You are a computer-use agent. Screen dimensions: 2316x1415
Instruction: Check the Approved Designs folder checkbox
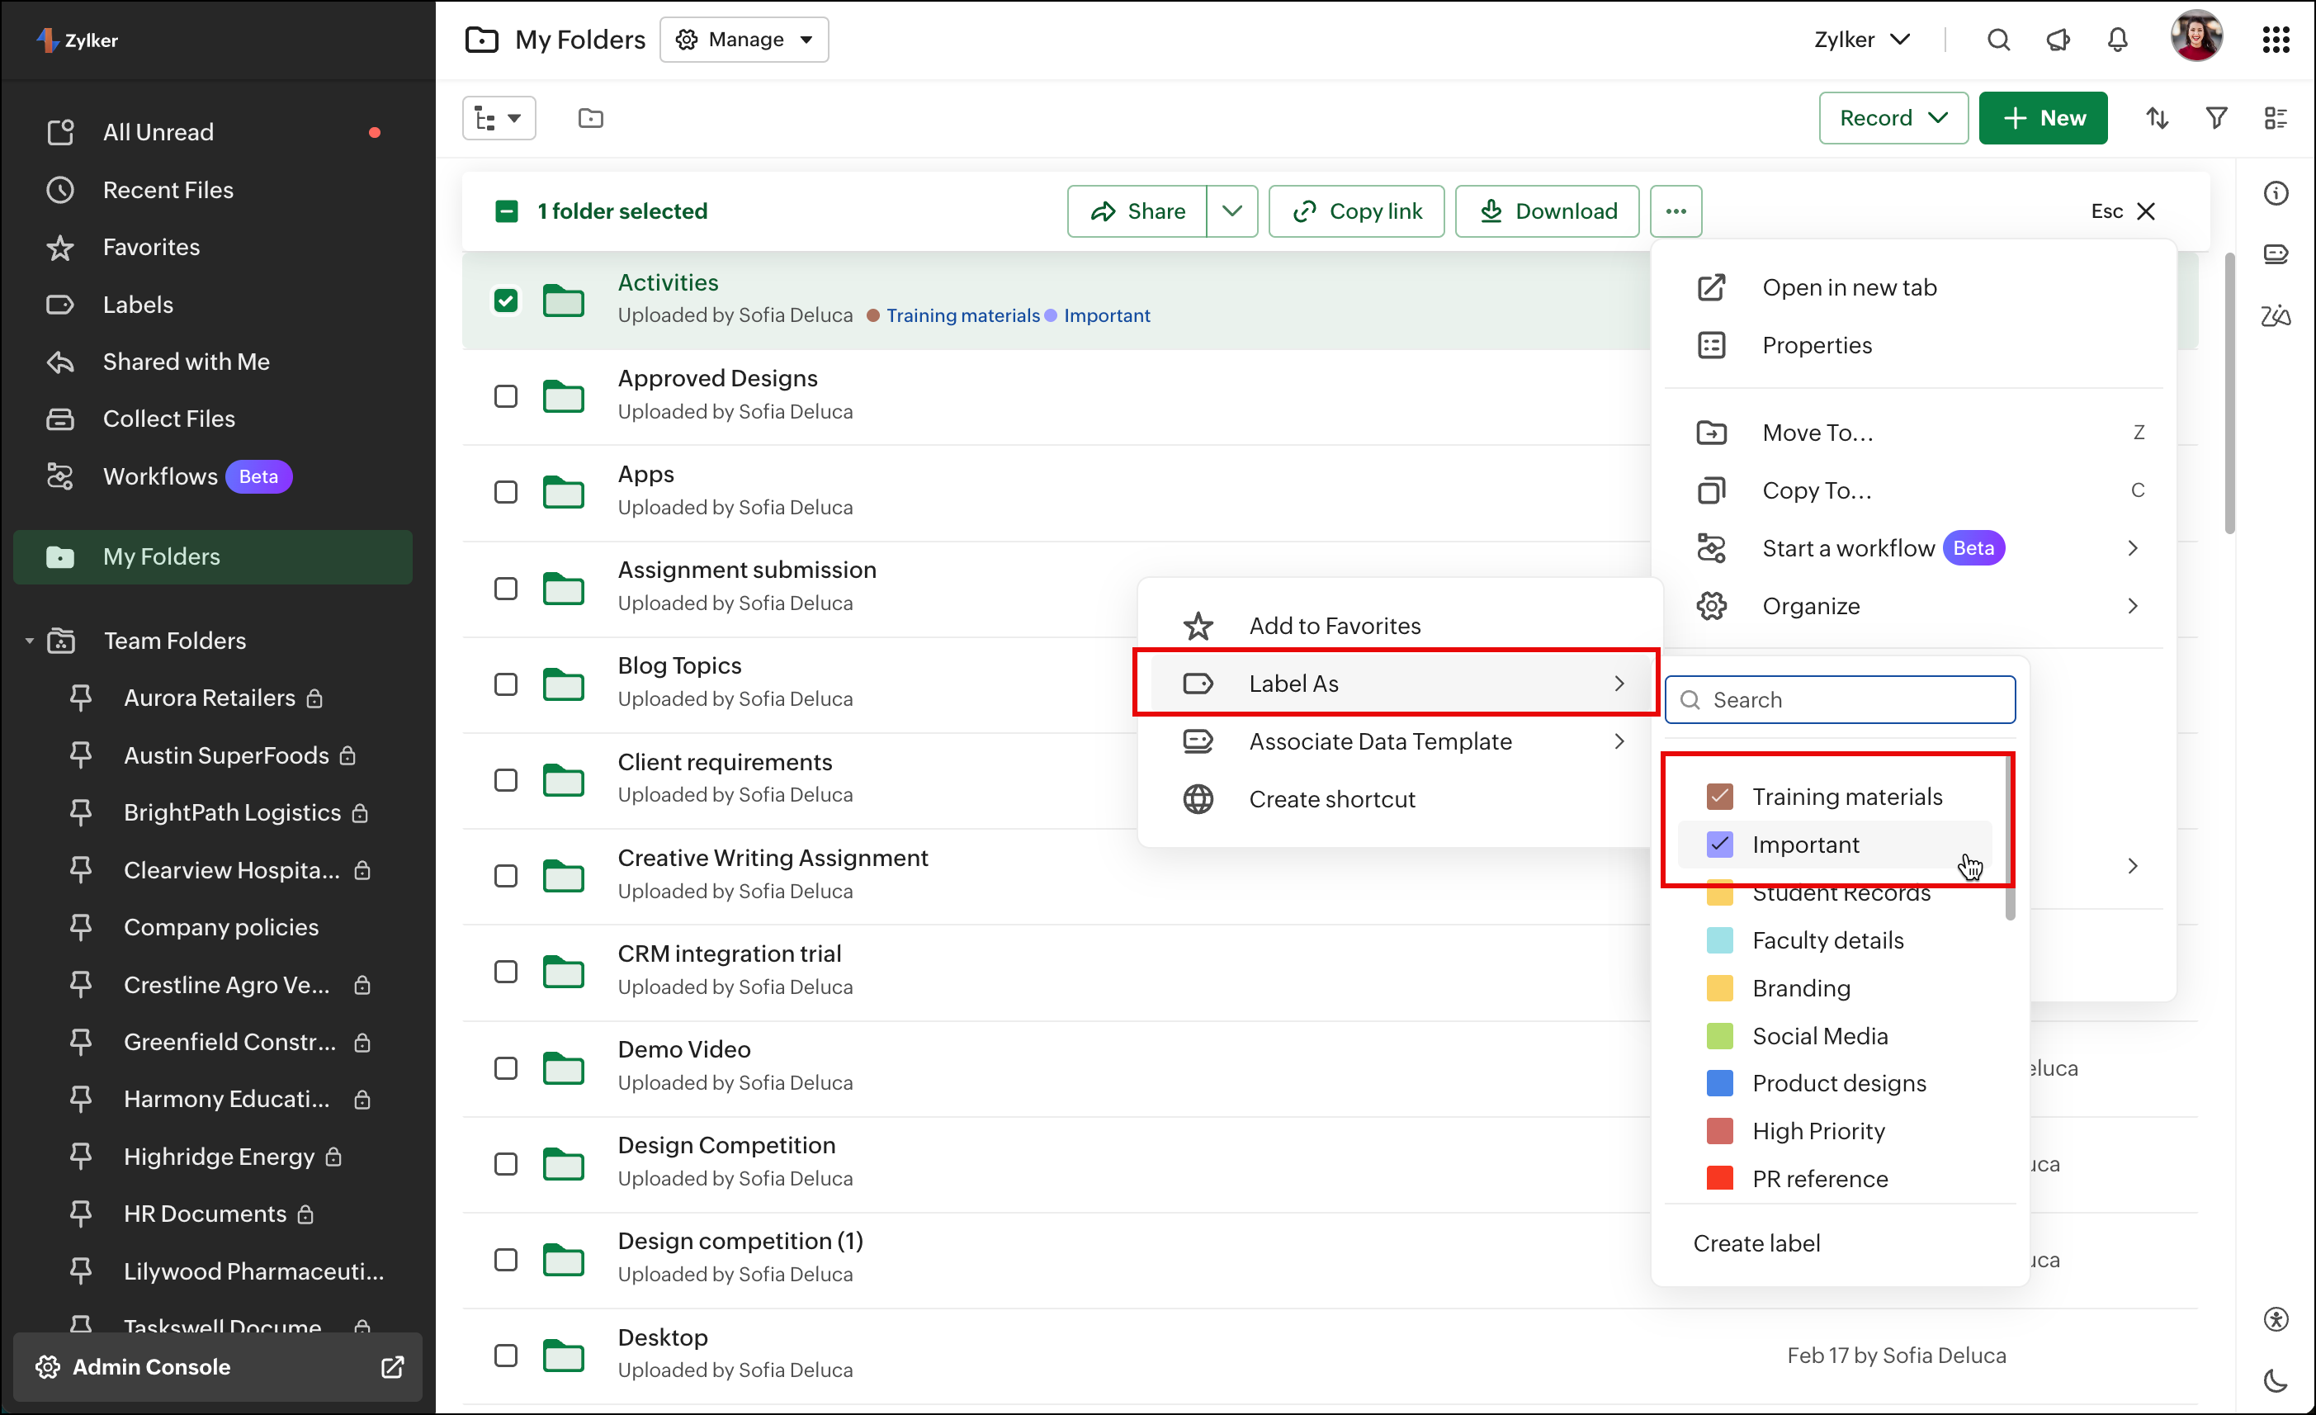[506, 397]
